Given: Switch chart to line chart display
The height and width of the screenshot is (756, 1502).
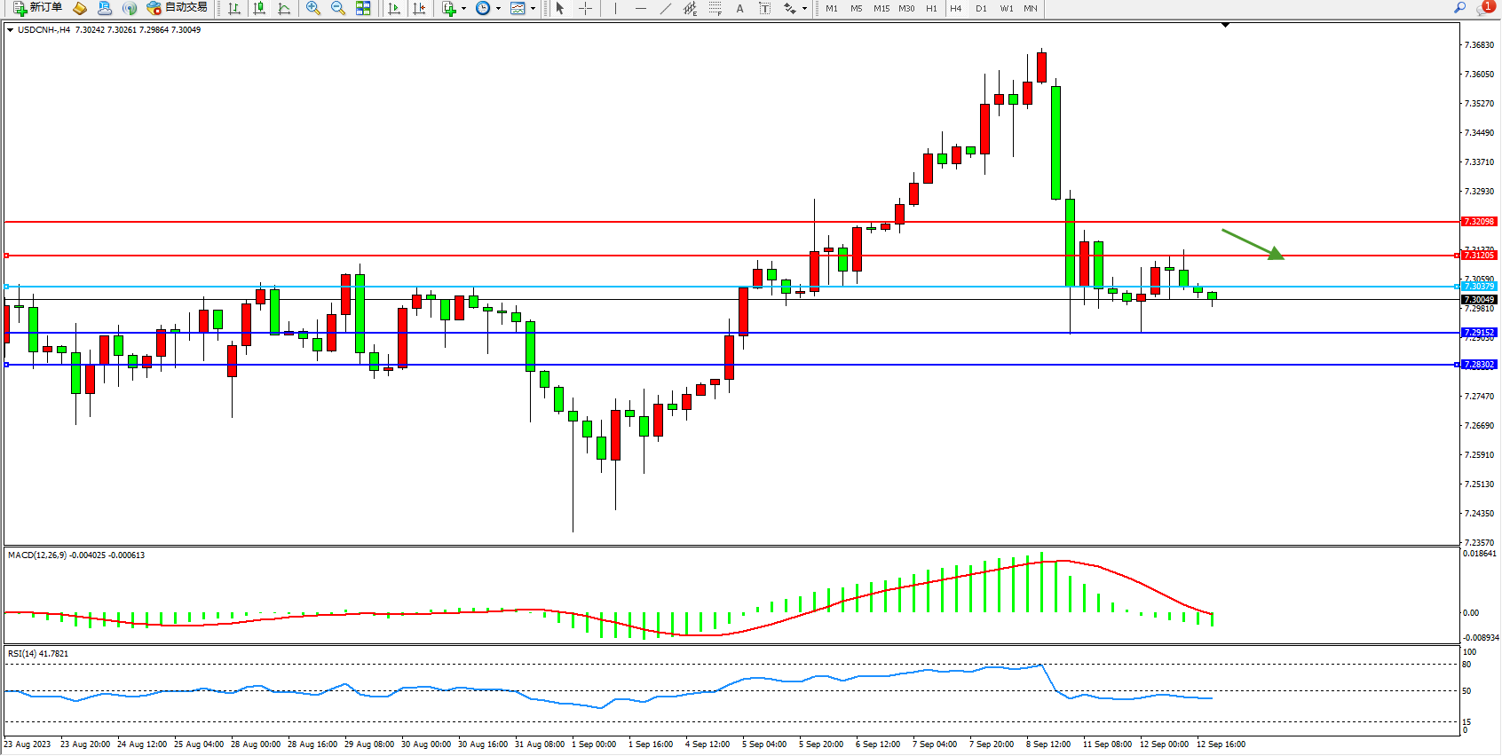Looking at the screenshot, I should pyautogui.click(x=284, y=8).
